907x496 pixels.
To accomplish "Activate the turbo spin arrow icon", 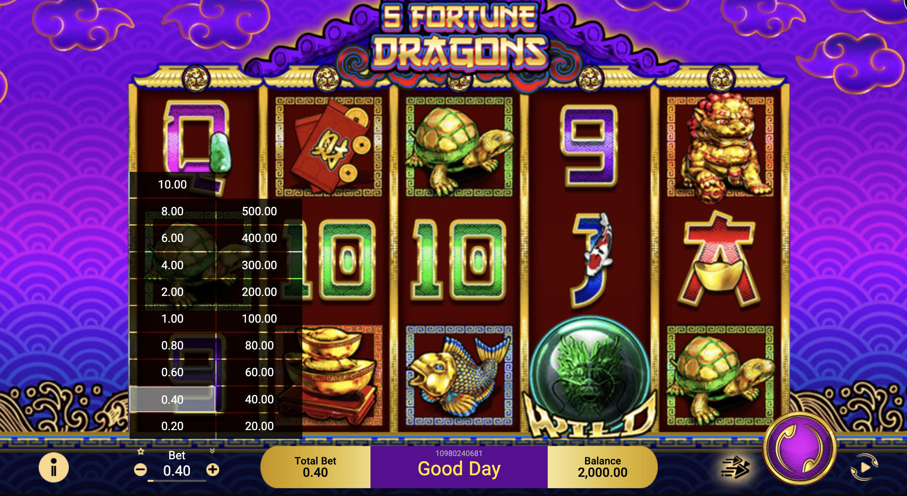I will coord(735,467).
